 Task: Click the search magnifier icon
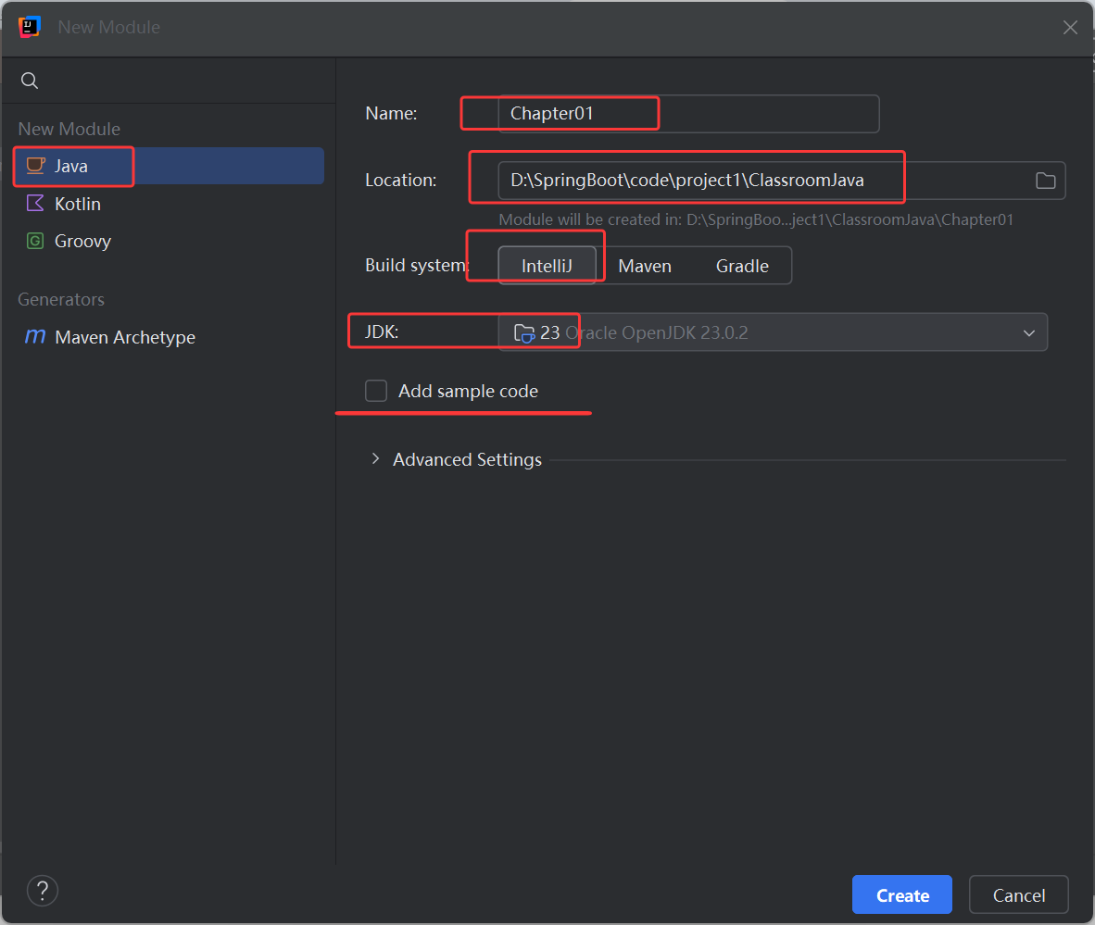pos(30,81)
